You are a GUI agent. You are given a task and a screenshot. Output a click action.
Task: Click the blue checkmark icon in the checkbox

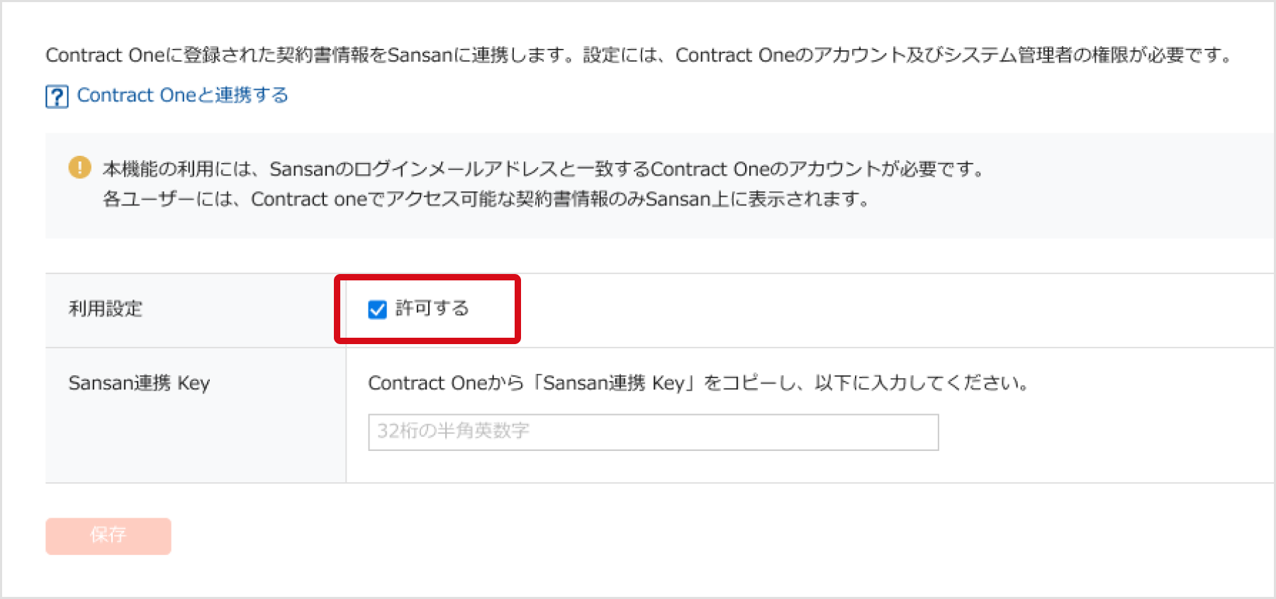coord(376,309)
